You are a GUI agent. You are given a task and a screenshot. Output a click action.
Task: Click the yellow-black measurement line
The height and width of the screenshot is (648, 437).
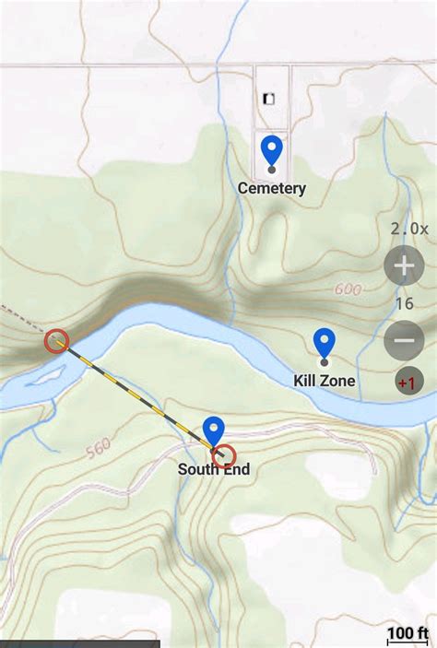(138, 398)
